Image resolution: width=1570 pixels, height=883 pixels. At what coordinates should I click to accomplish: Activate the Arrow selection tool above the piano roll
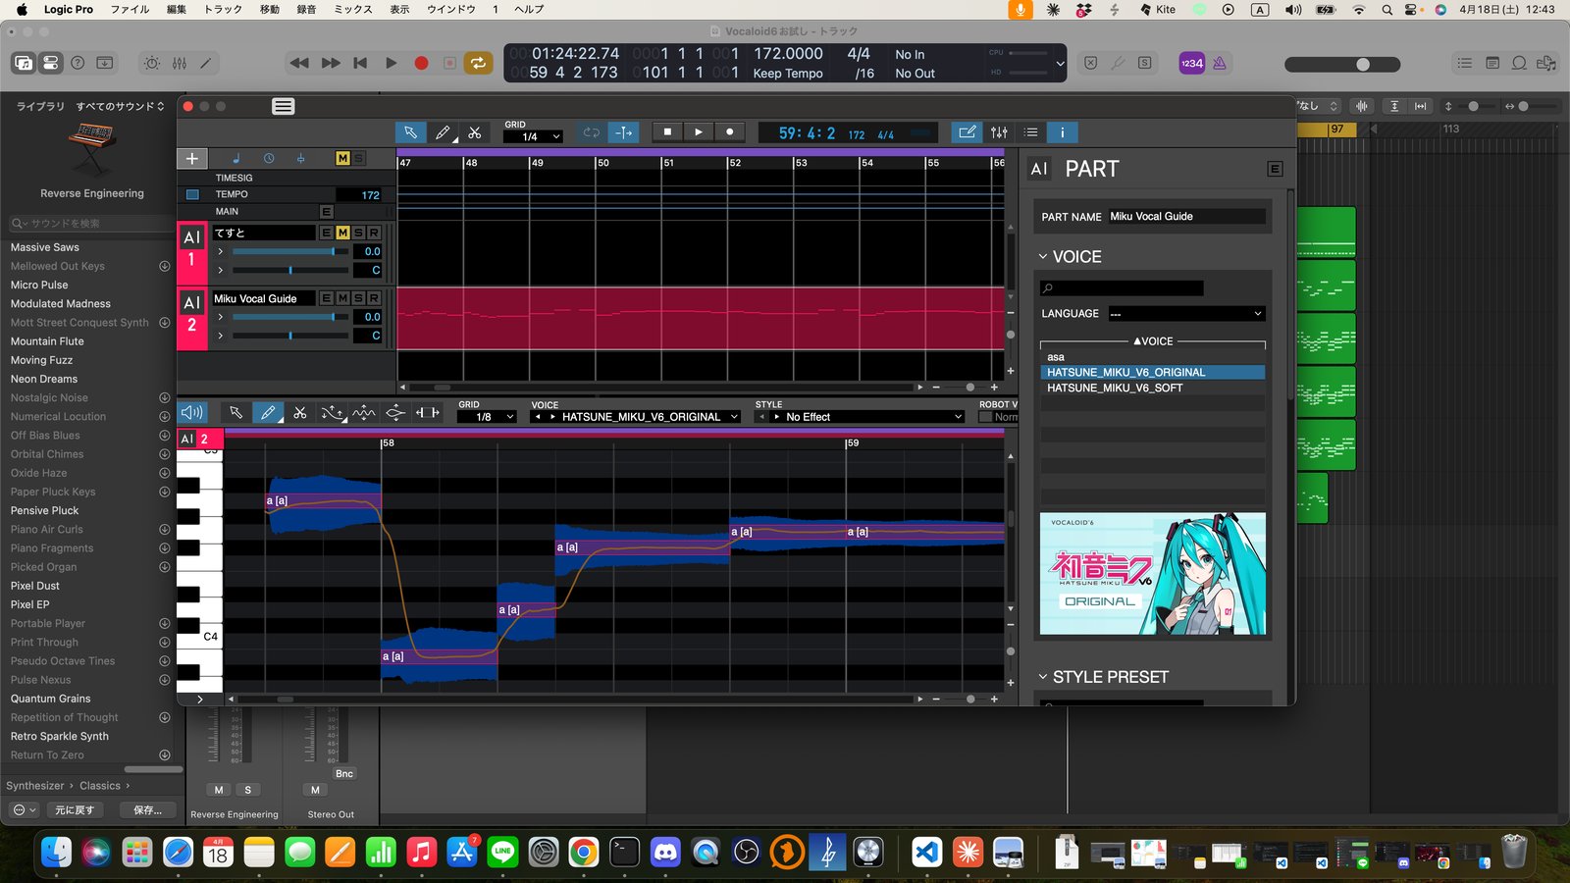click(x=235, y=412)
